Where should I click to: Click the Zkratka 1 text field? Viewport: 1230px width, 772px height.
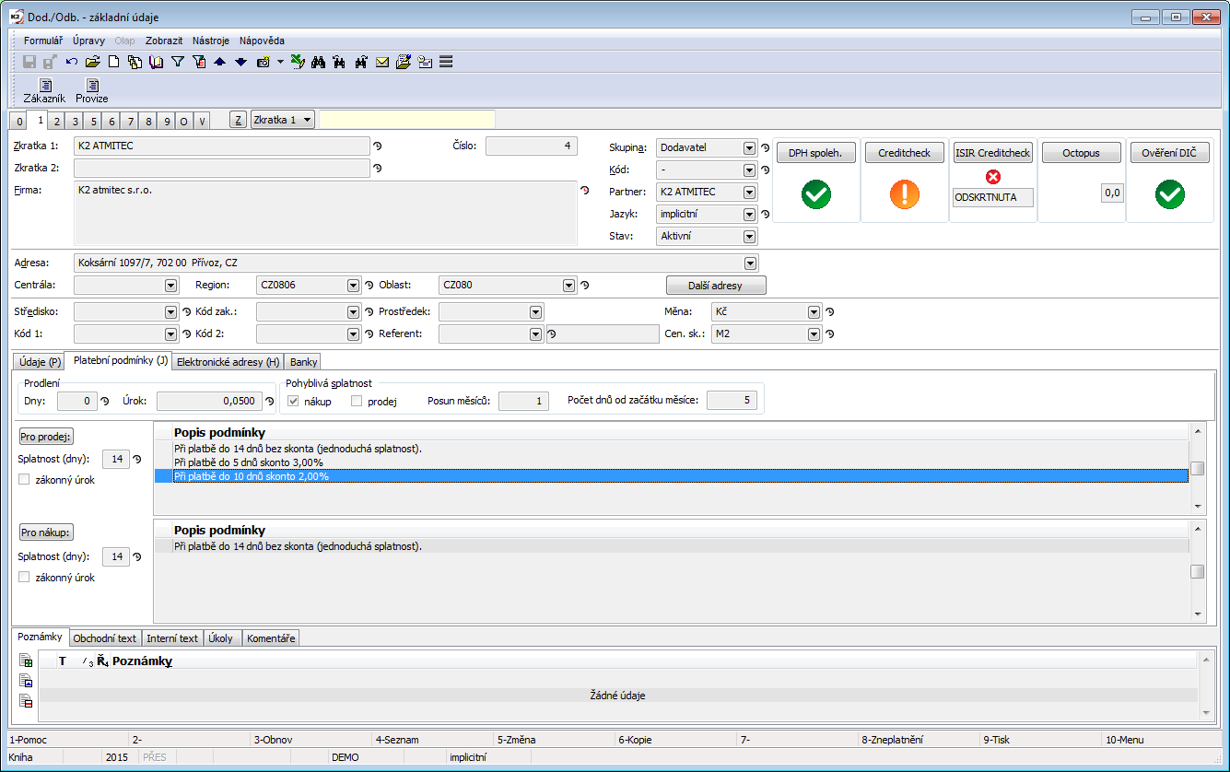(221, 146)
